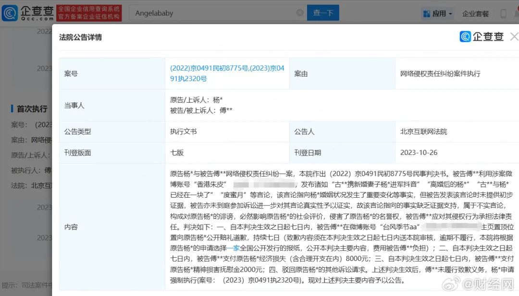Clear the search box with the X icon

click(299, 13)
